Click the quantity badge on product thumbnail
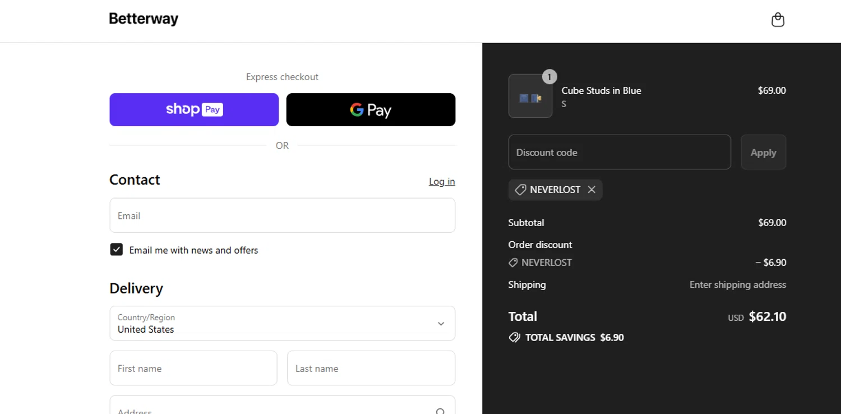The image size is (841, 414). pos(549,77)
